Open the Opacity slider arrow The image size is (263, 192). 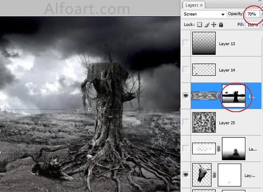click(261, 14)
